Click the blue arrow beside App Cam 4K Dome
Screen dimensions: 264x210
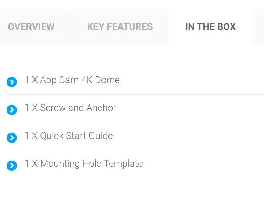point(12,82)
